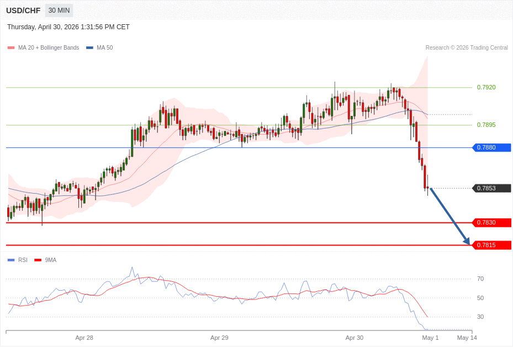The height and width of the screenshot is (347, 513).
Task: Click the 0.7895 resistance level label
Action: 486,125
